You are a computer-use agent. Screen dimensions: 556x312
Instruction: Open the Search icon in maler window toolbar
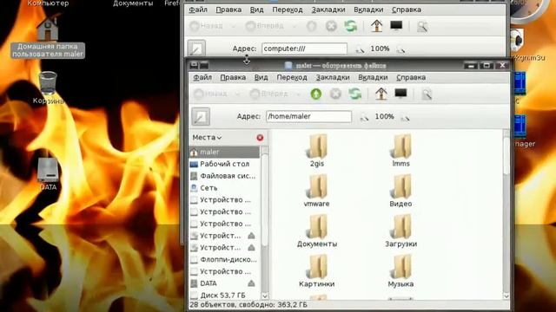pos(427,94)
